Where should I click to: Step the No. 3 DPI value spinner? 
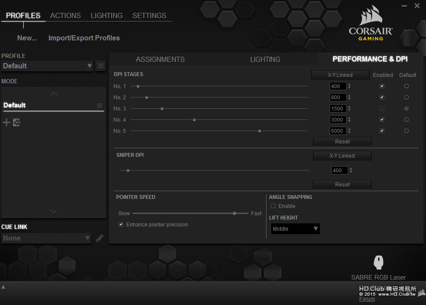(x=349, y=108)
